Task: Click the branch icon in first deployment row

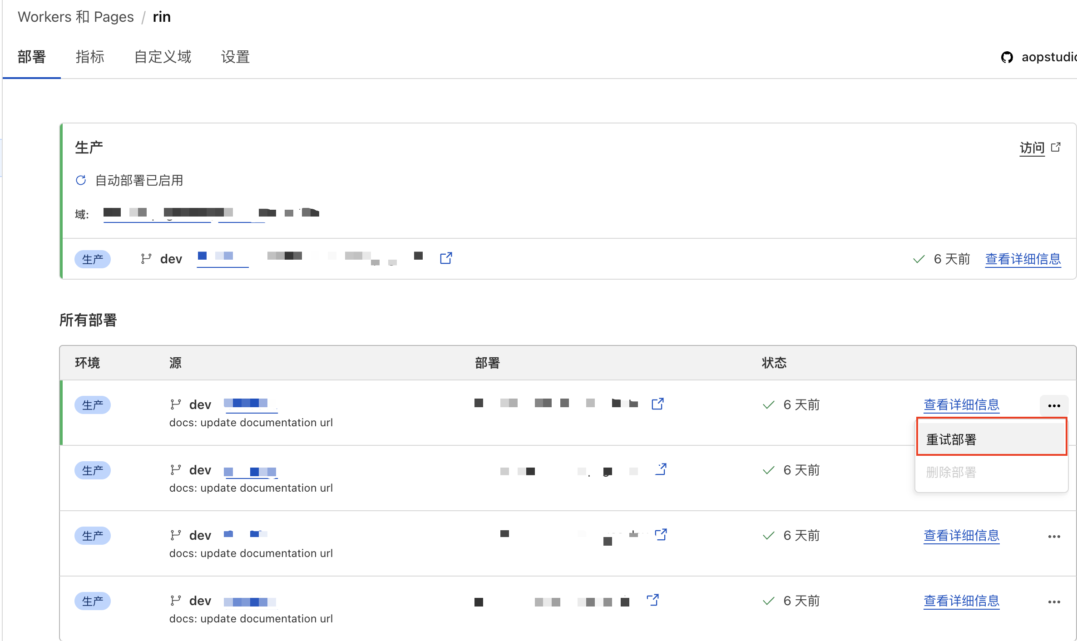Action: point(175,404)
